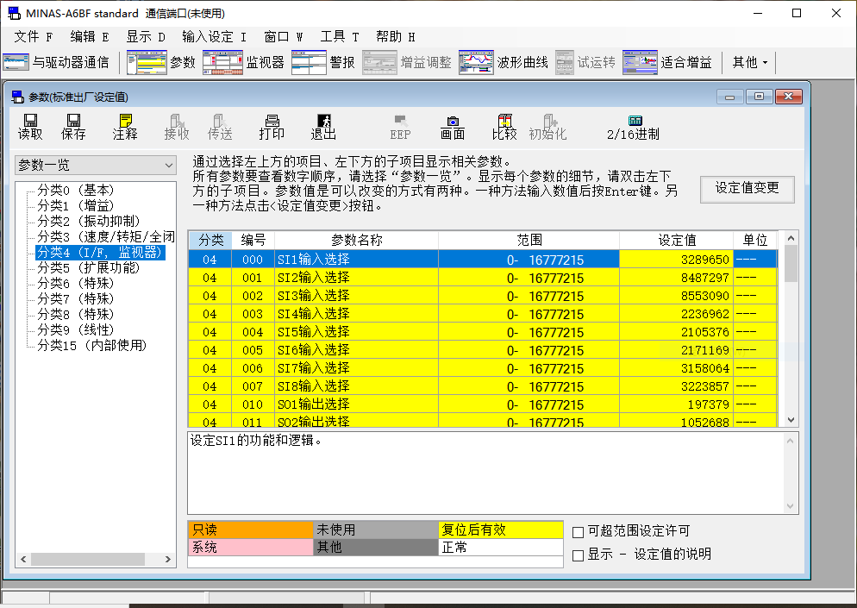Image resolution: width=857 pixels, height=608 pixels.
Task: Open the 画面 (Screen capture) tool
Action: click(x=453, y=126)
